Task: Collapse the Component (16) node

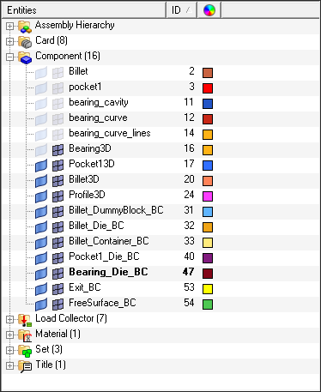Action: (9, 57)
